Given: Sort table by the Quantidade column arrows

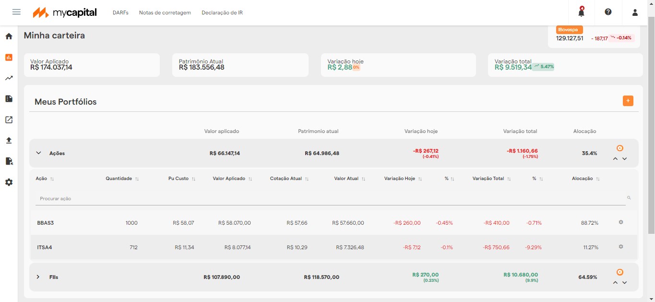Looking at the screenshot, I should (x=137, y=178).
